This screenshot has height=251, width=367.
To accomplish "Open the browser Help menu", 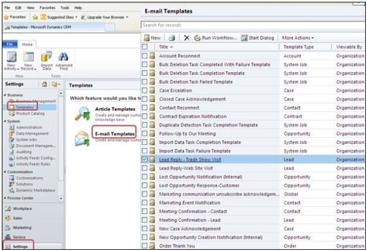I will point(78,8).
